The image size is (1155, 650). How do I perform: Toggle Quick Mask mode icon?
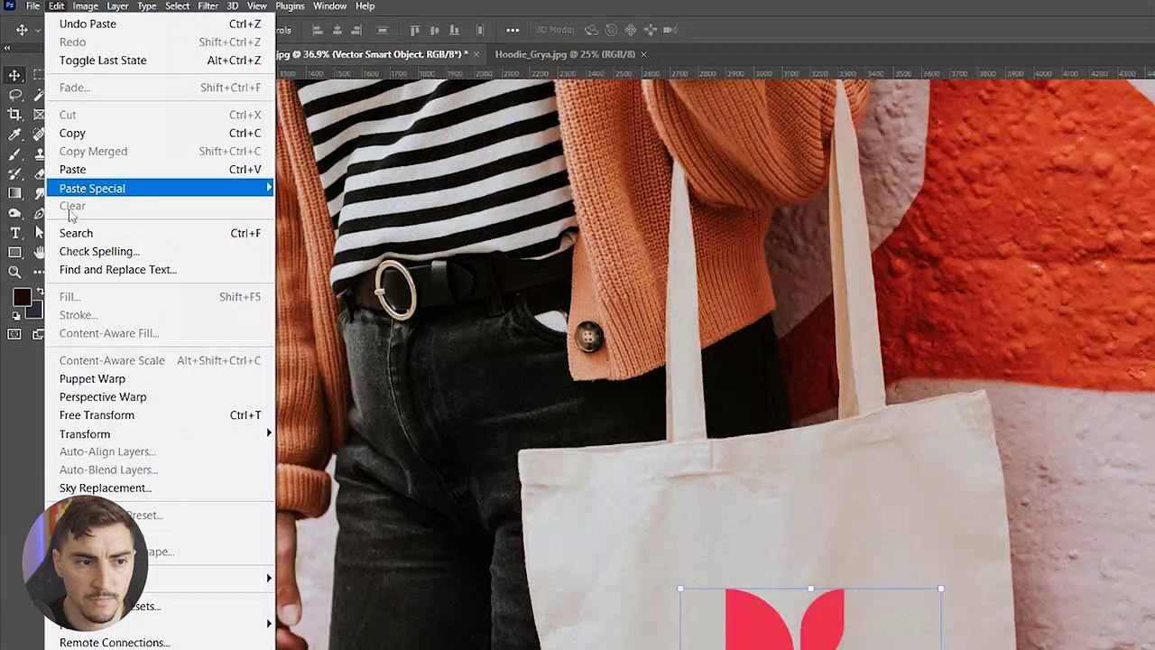(x=14, y=334)
